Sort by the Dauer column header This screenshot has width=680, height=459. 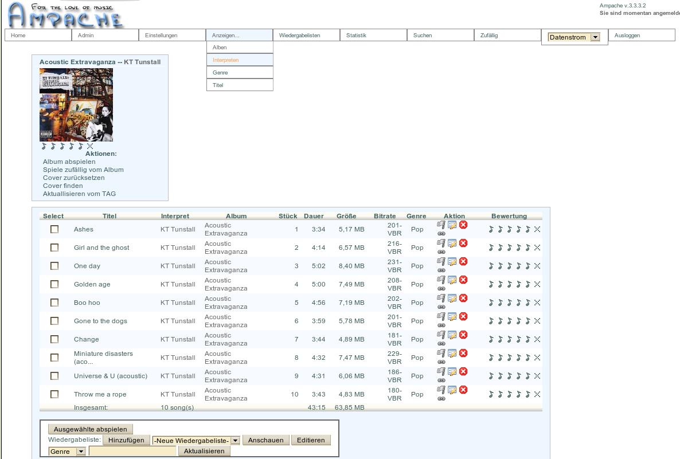[x=314, y=216]
